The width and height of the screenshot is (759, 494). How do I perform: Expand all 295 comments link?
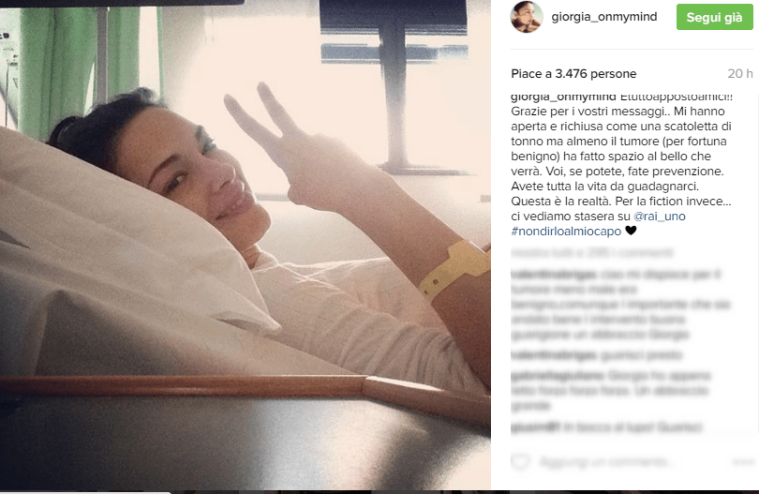click(591, 253)
